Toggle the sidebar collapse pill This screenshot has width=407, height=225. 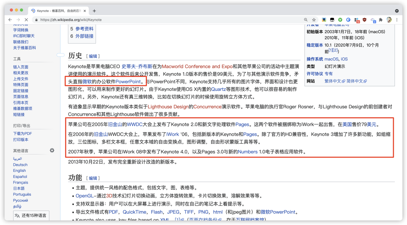point(60,55)
